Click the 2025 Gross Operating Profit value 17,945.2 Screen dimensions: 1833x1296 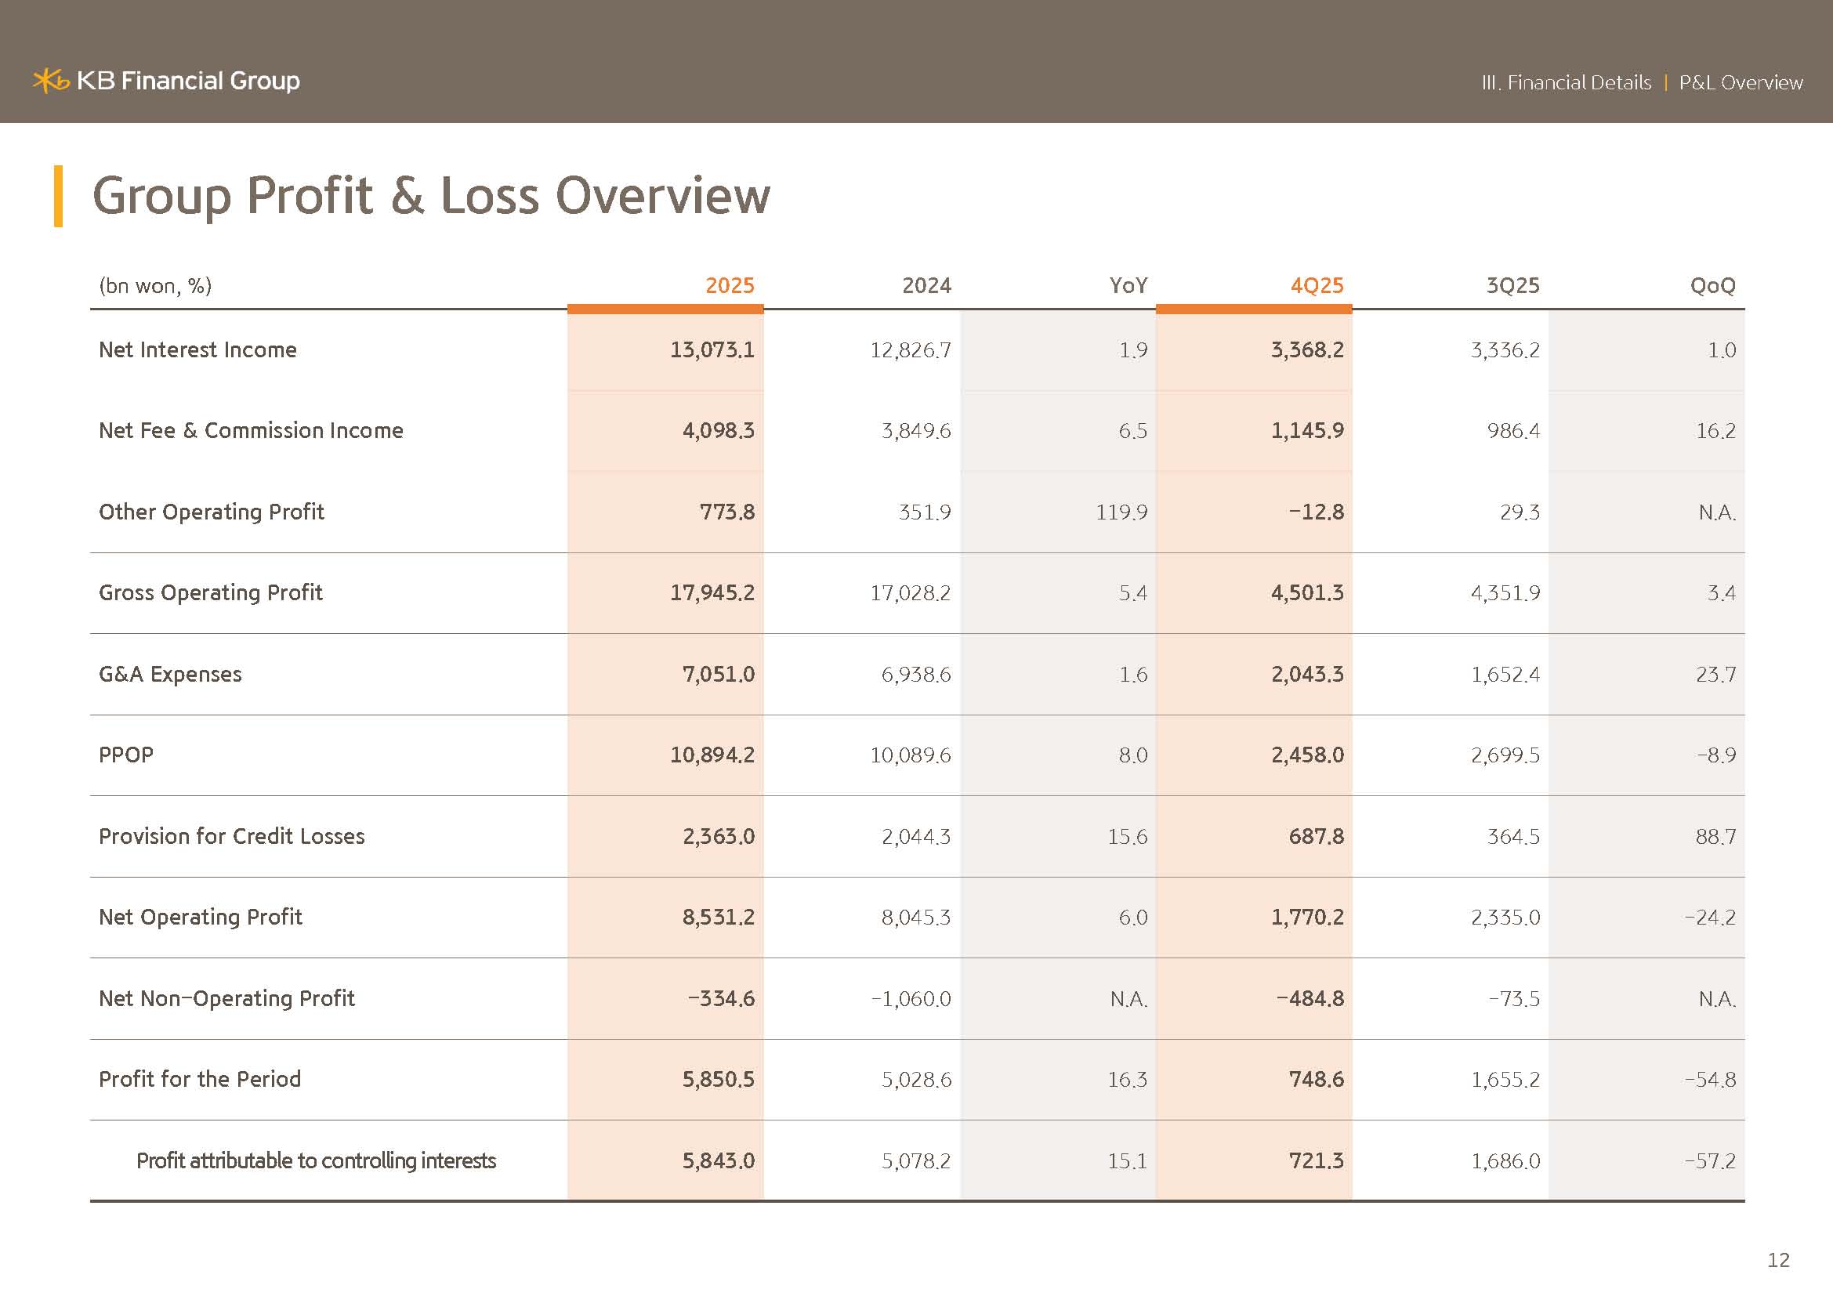tap(712, 593)
